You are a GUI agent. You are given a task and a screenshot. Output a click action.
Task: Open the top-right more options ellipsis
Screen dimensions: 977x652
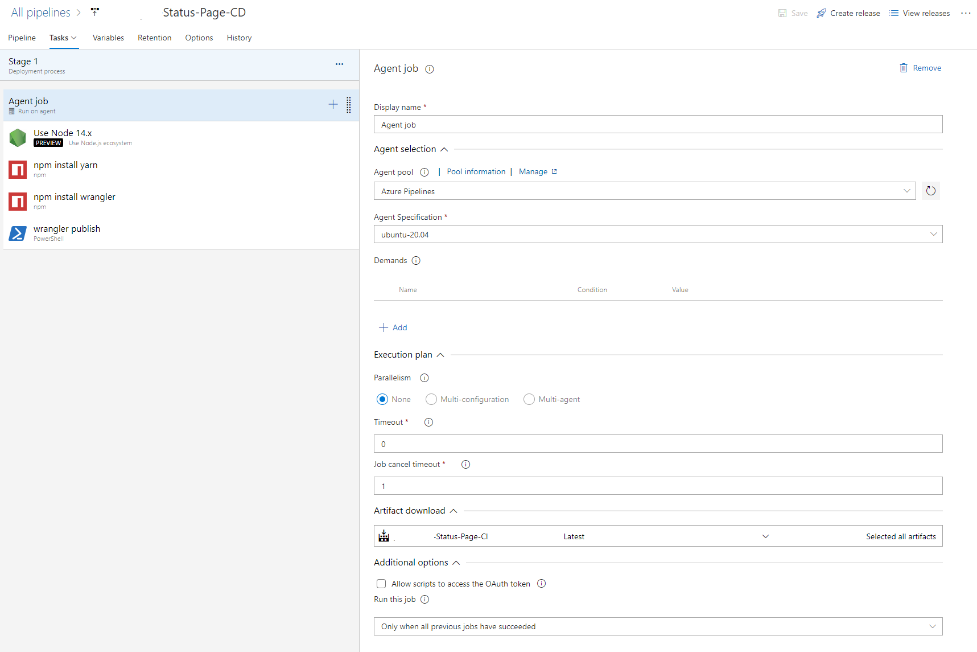(966, 13)
